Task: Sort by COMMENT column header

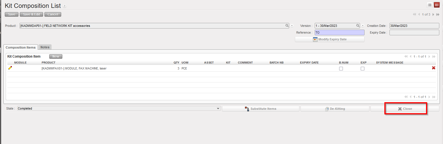Action: [245, 63]
